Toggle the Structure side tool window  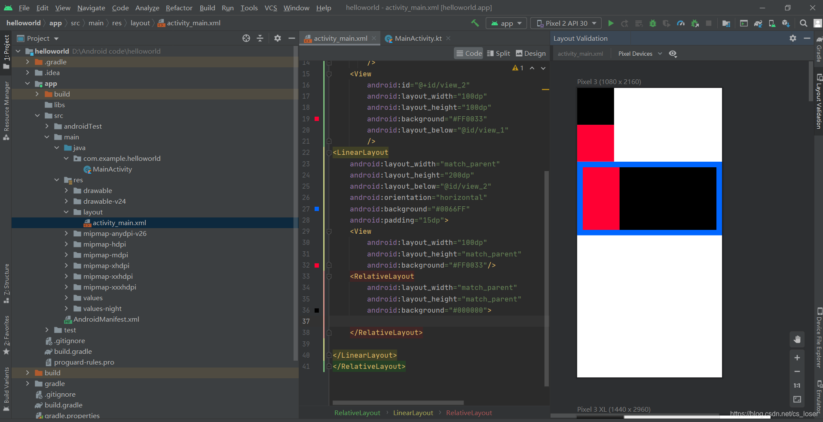click(6, 283)
